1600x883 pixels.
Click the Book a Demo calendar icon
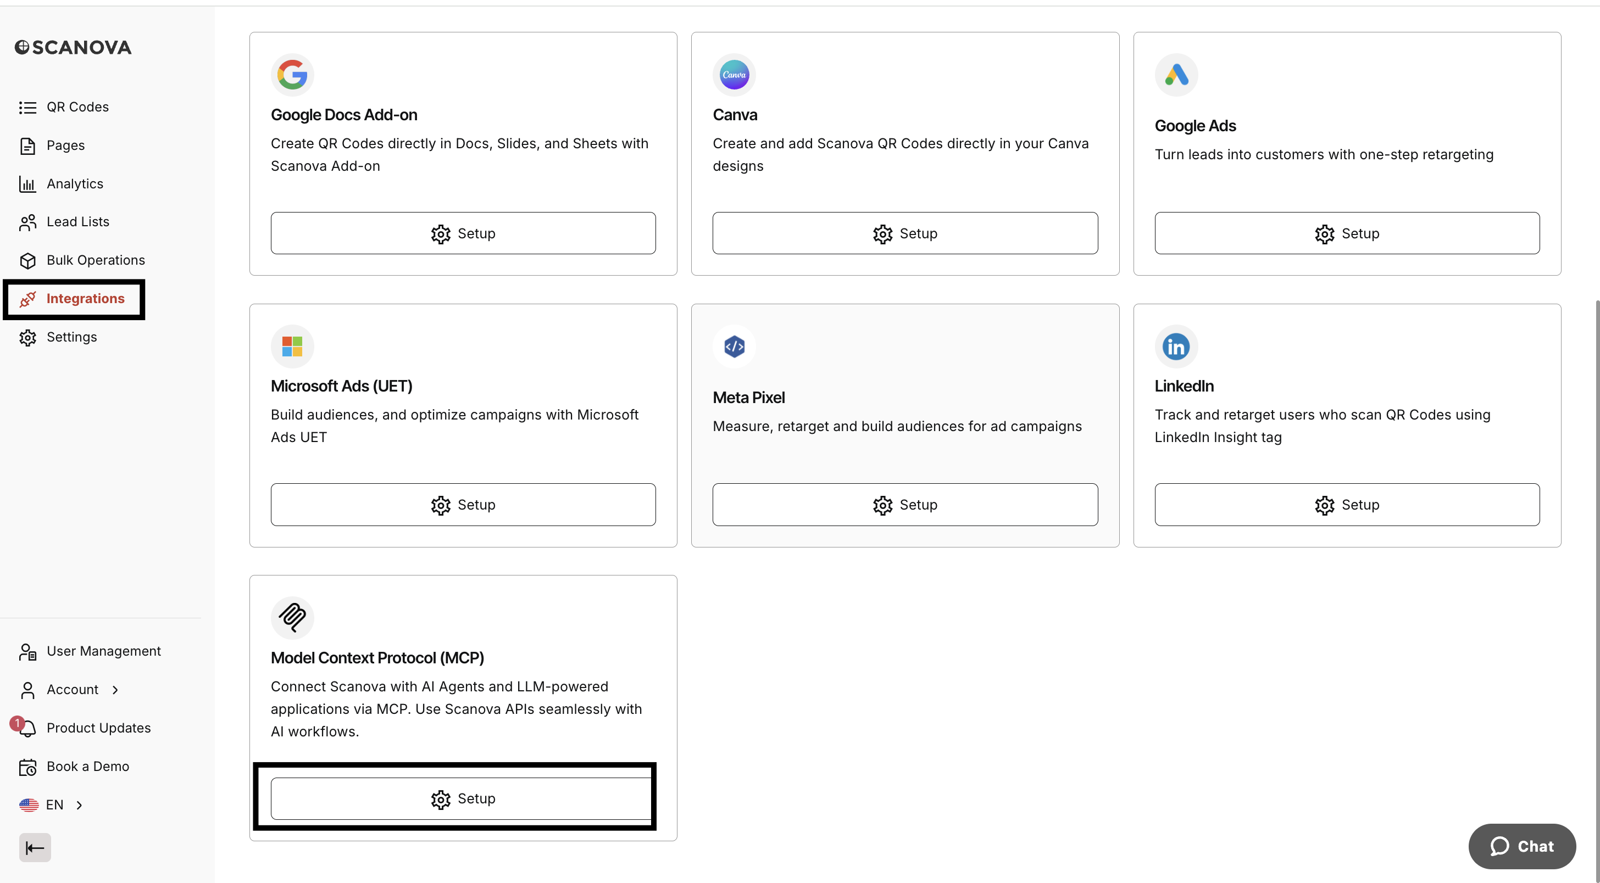point(27,768)
